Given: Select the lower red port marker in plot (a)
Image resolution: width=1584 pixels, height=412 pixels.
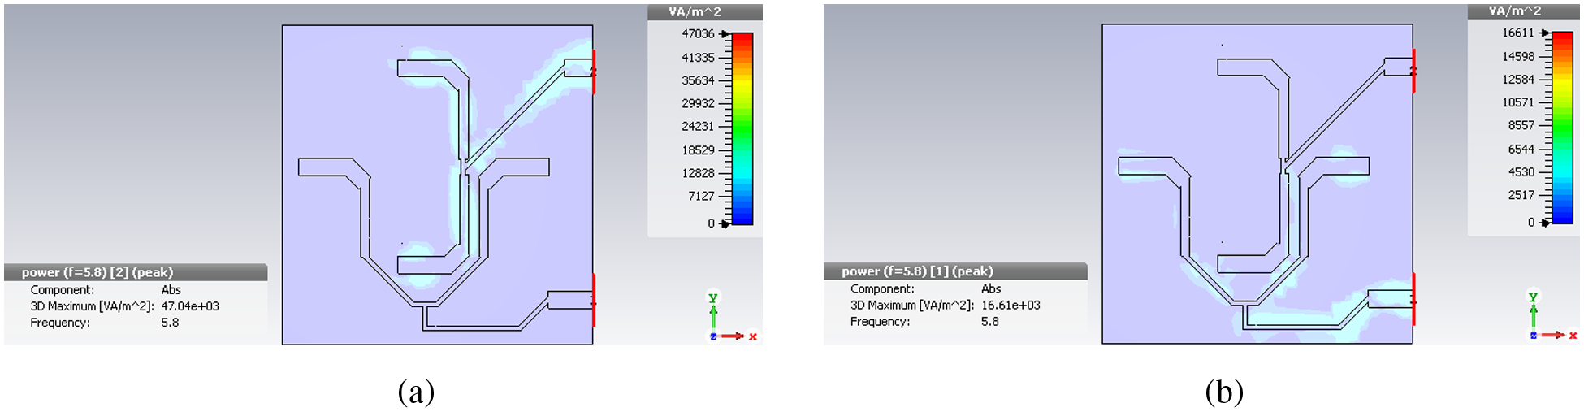Looking at the screenshot, I should point(594,300).
